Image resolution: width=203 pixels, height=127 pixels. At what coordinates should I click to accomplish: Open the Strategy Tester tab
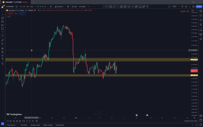[35, 125]
